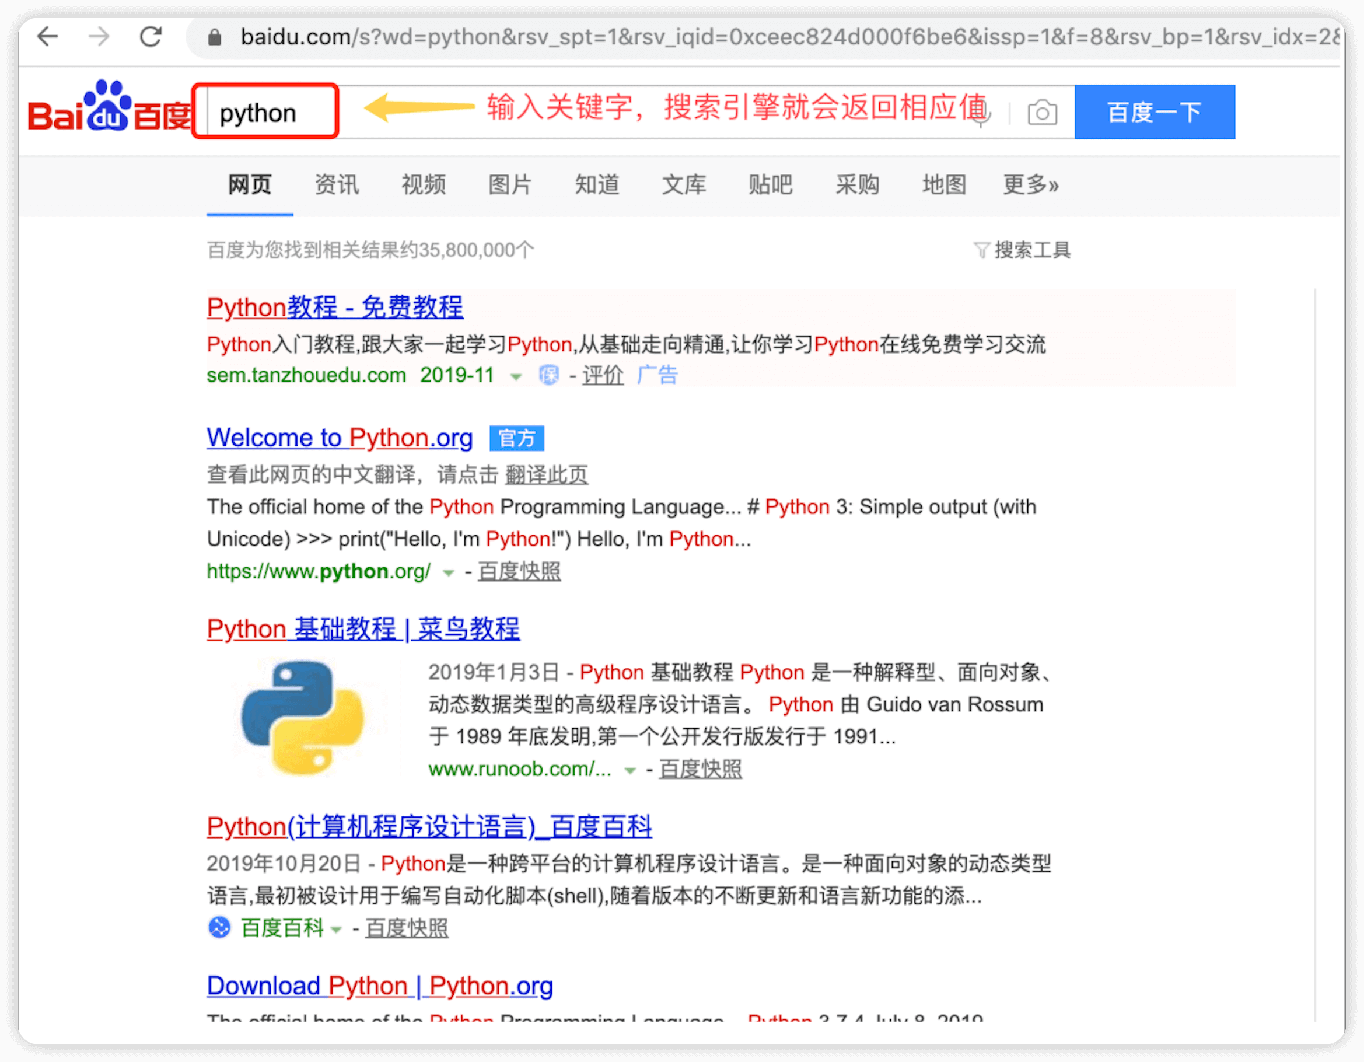Click the address bar padlock icon

[214, 37]
